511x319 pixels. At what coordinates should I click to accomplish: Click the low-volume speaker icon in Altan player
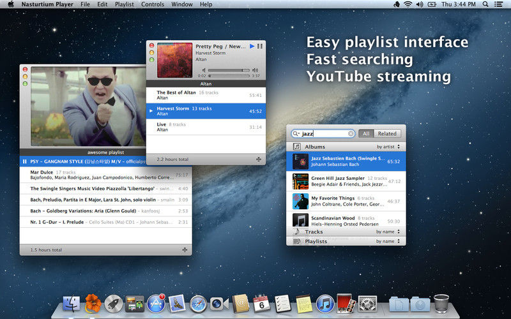click(204, 70)
